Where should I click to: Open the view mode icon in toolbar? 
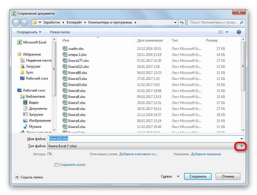click(x=221, y=32)
